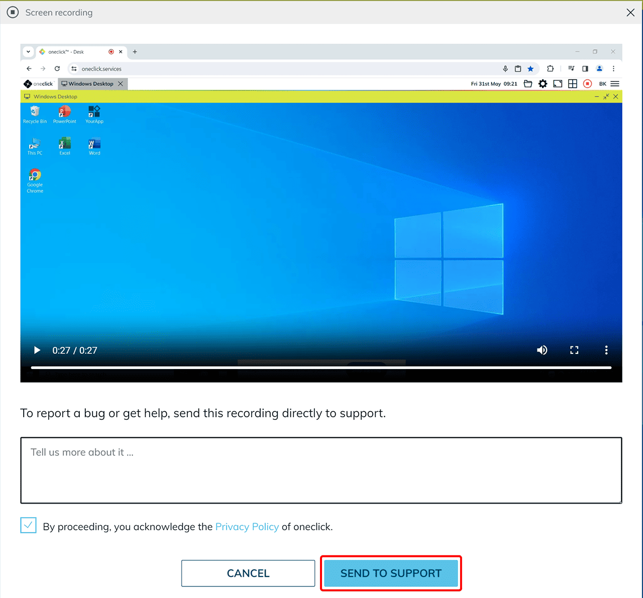Image resolution: width=643 pixels, height=598 pixels.
Task: Open the video's three-dot options menu
Action: coord(606,350)
